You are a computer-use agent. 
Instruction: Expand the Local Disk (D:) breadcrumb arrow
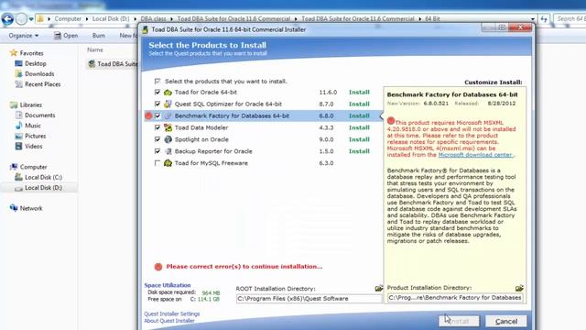tap(135, 18)
